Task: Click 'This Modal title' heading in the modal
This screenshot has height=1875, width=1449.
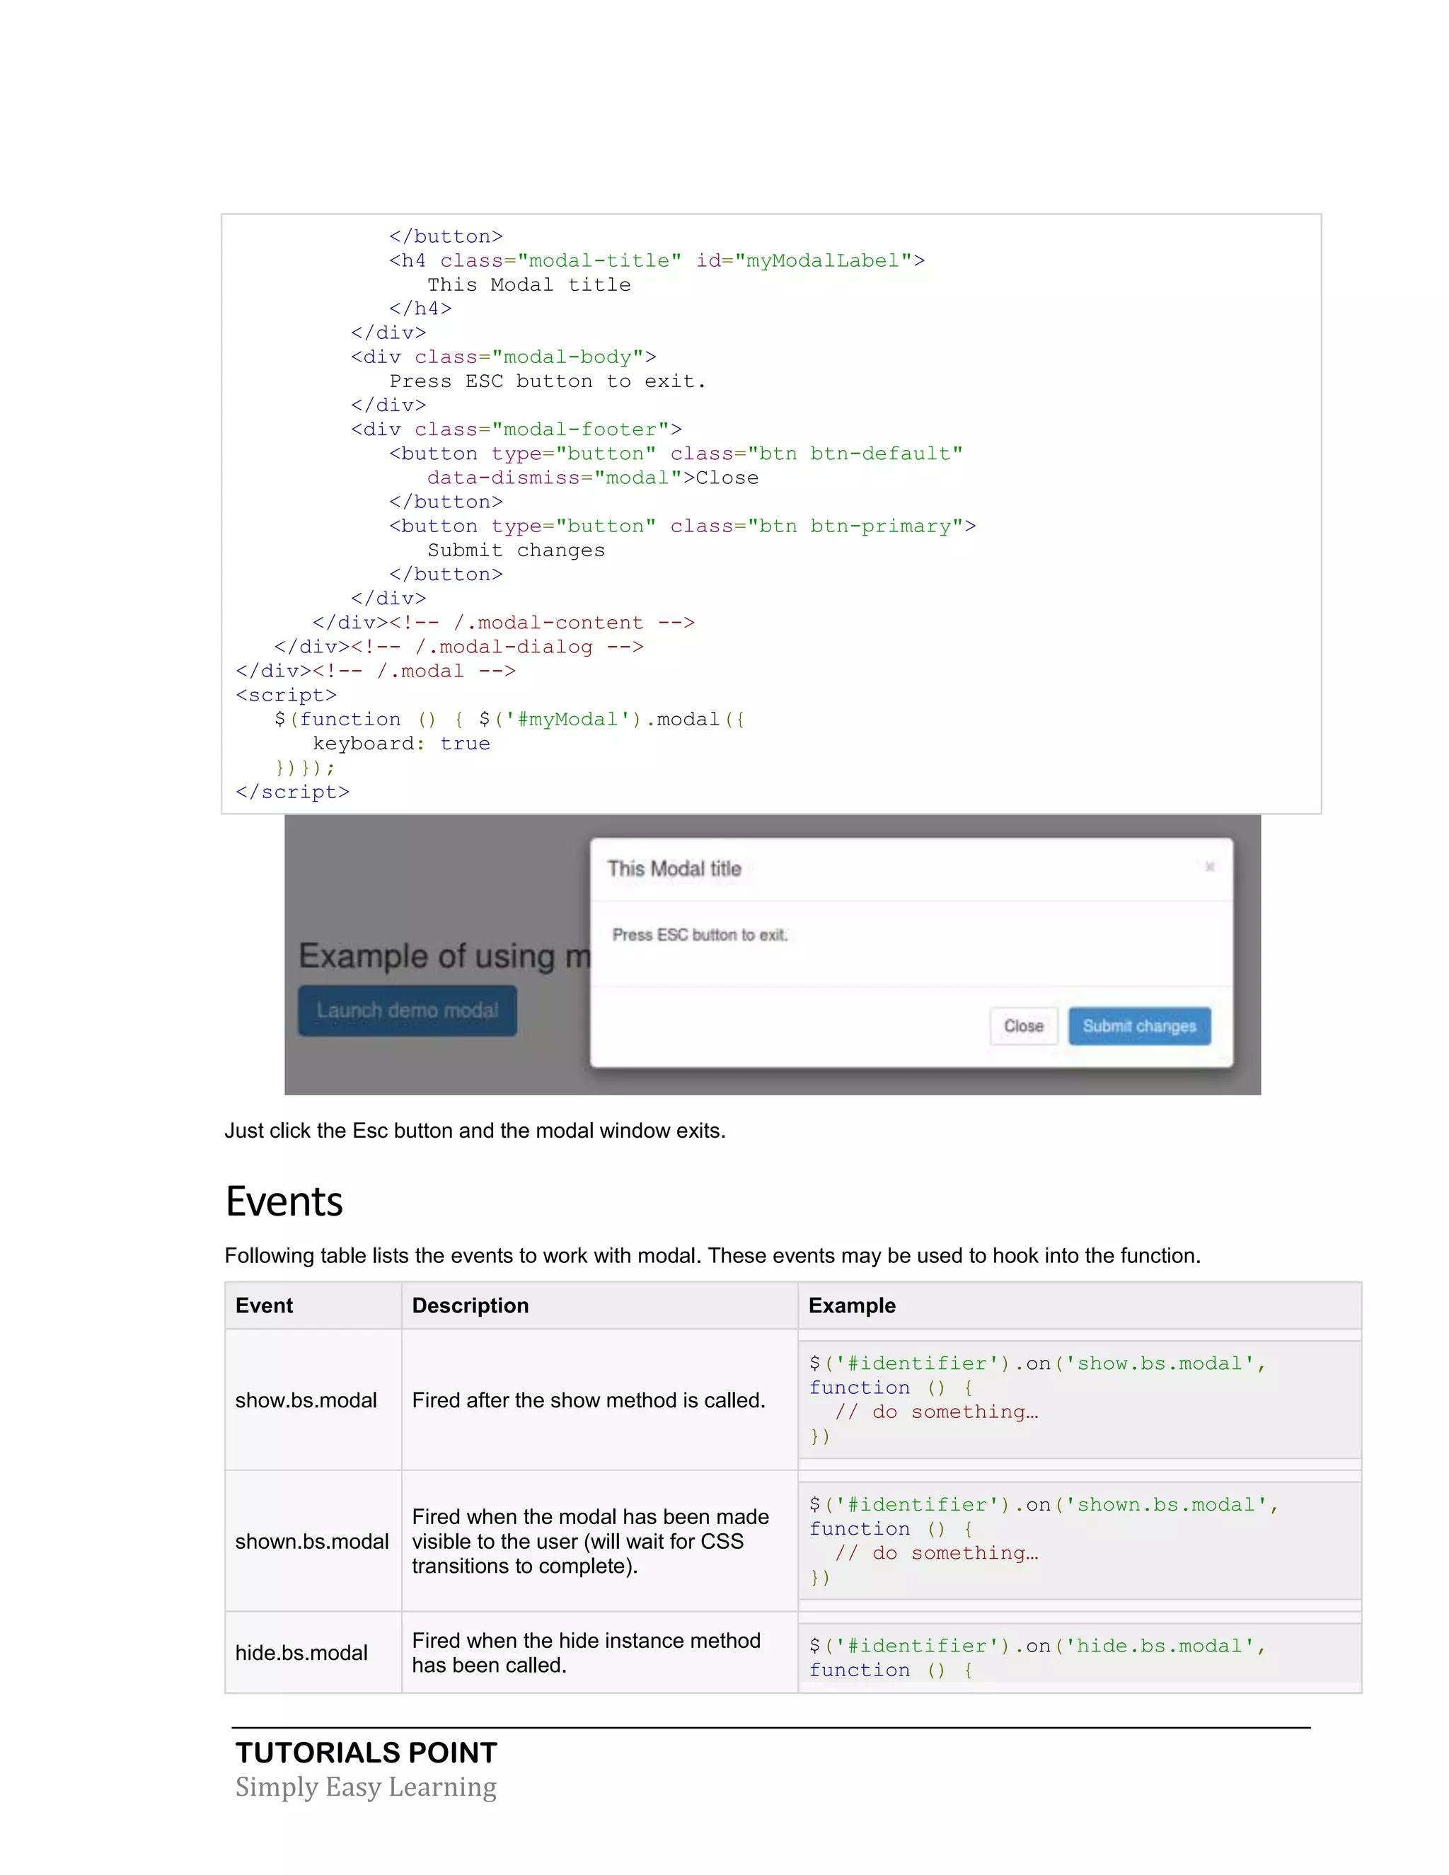Action: click(674, 869)
